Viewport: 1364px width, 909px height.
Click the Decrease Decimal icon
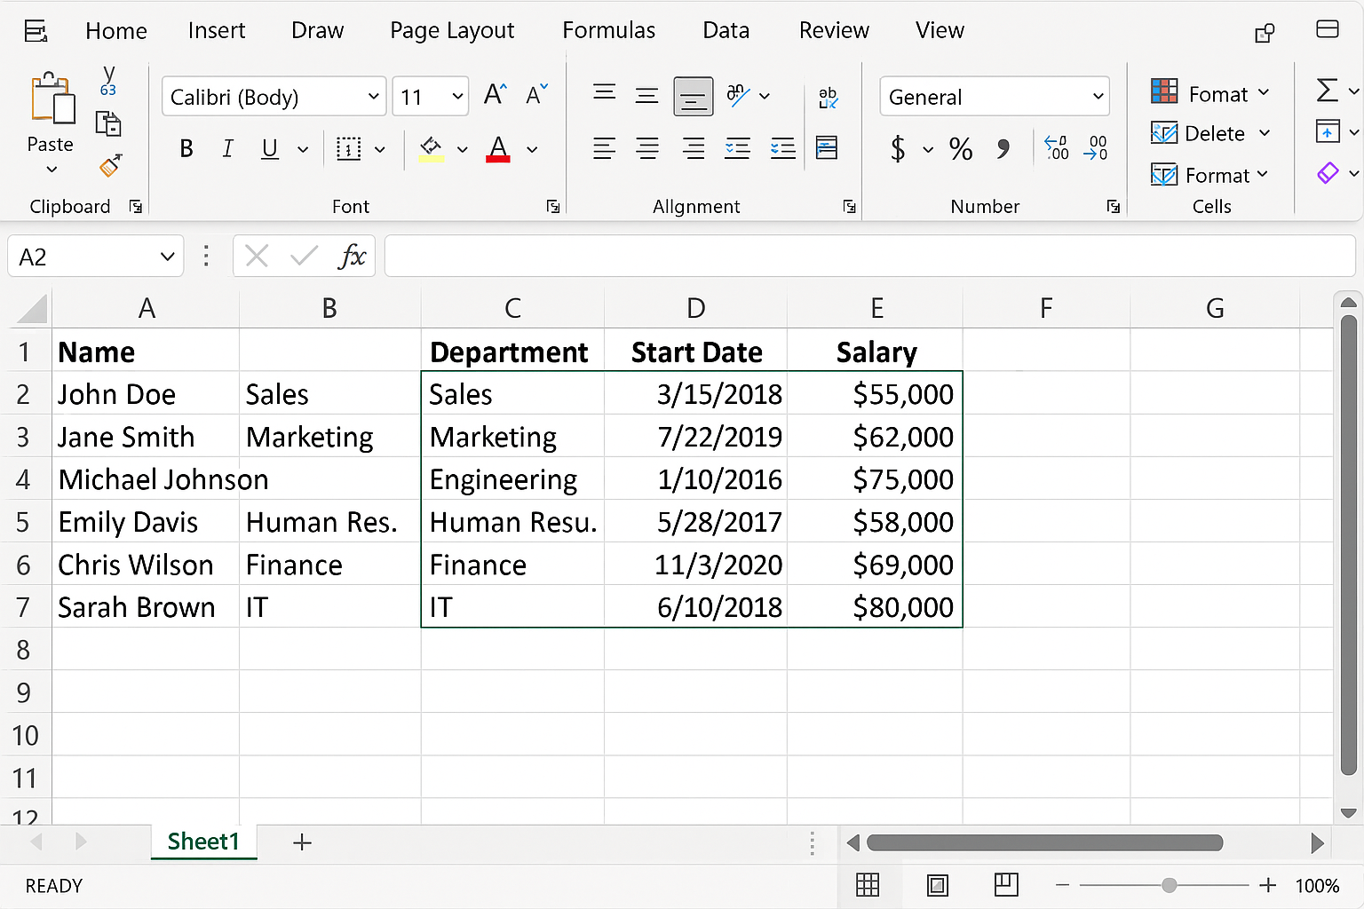click(1096, 148)
